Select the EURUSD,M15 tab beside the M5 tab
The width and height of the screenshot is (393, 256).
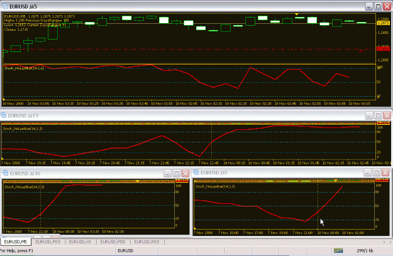coord(48,242)
